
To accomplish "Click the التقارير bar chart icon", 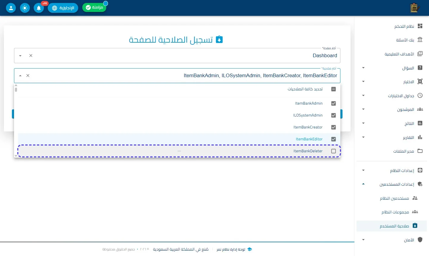I will point(420,137).
